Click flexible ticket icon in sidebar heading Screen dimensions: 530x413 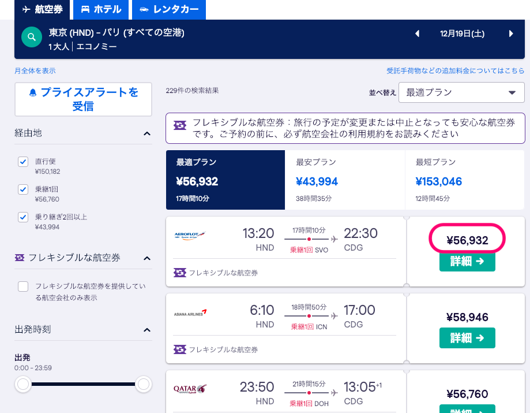pyautogui.click(x=20, y=258)
